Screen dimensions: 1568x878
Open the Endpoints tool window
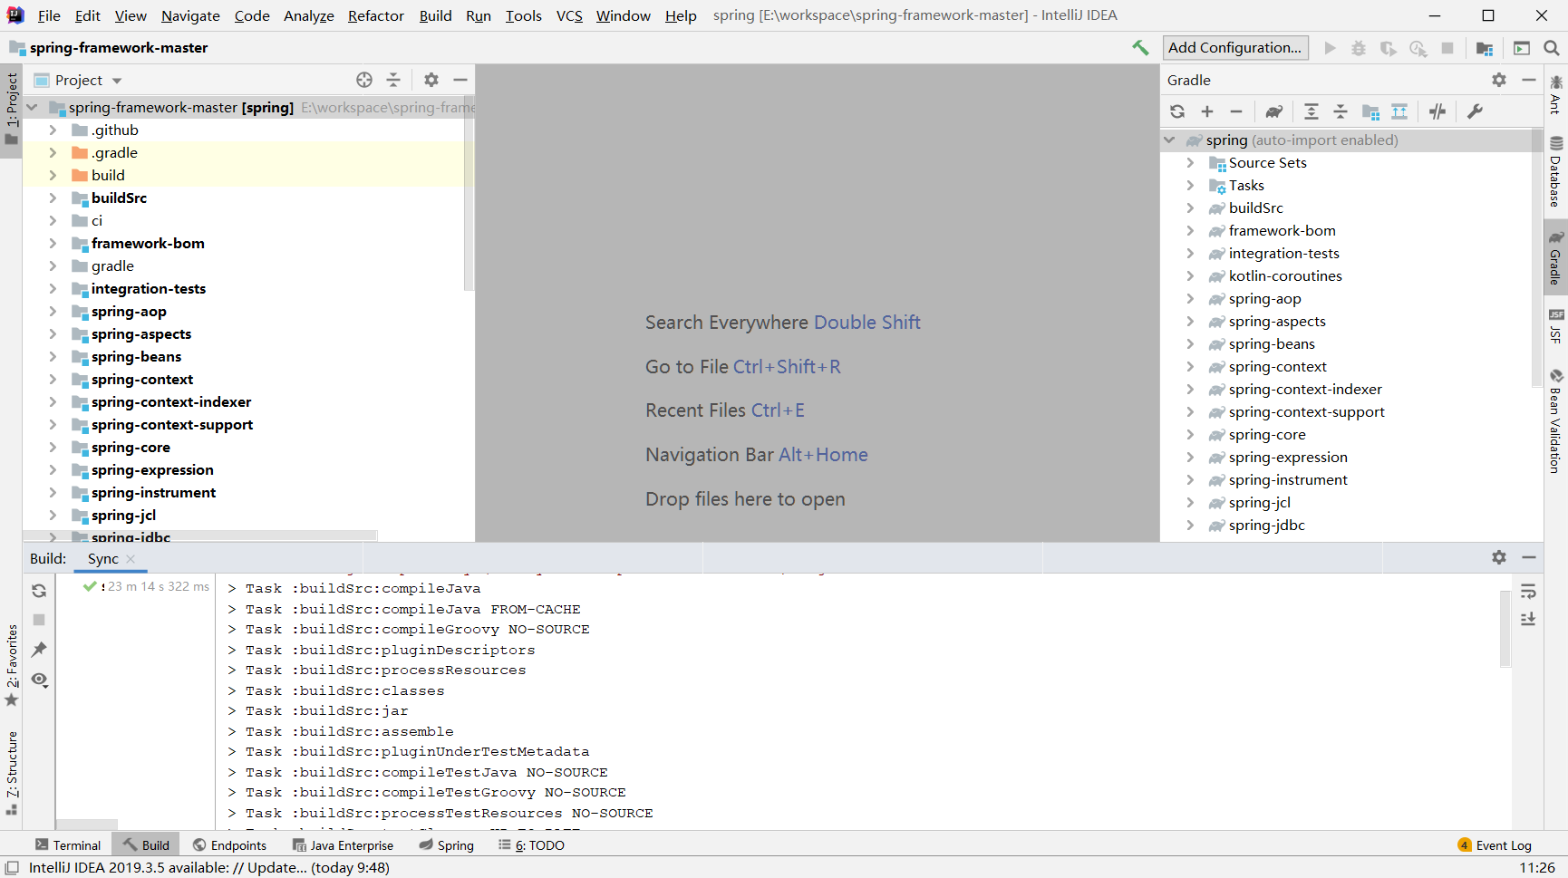pos(229,845)
